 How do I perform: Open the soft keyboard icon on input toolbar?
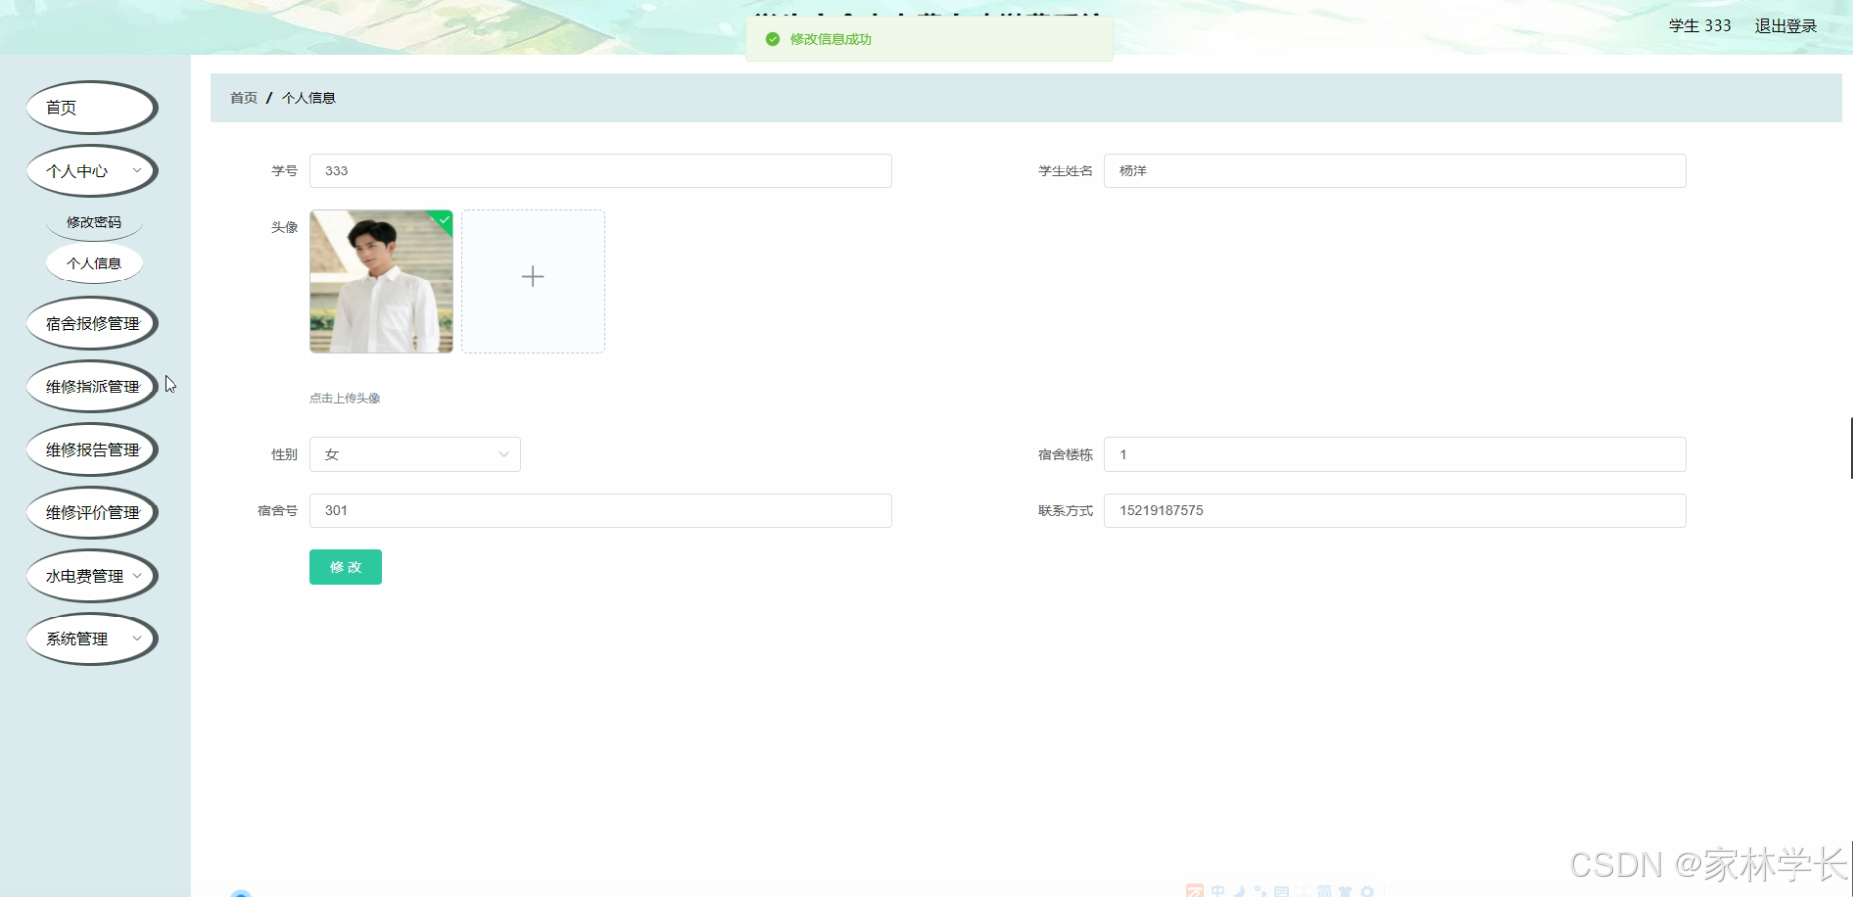coord(1281,891)
